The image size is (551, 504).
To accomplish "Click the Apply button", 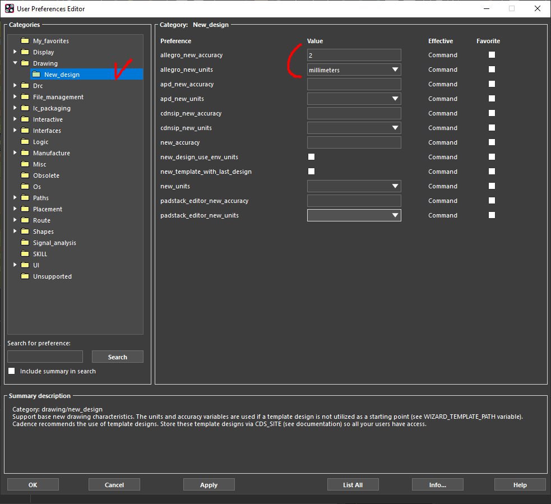I will tap(209, 485).
